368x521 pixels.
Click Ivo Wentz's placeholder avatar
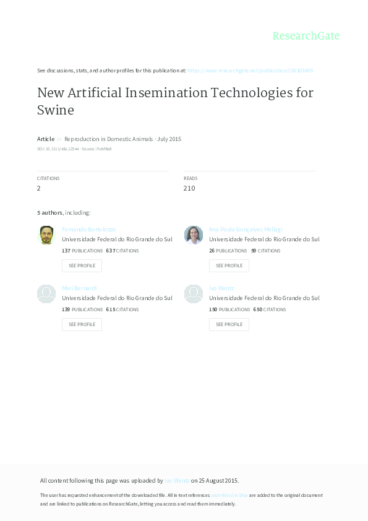(194, 293)
